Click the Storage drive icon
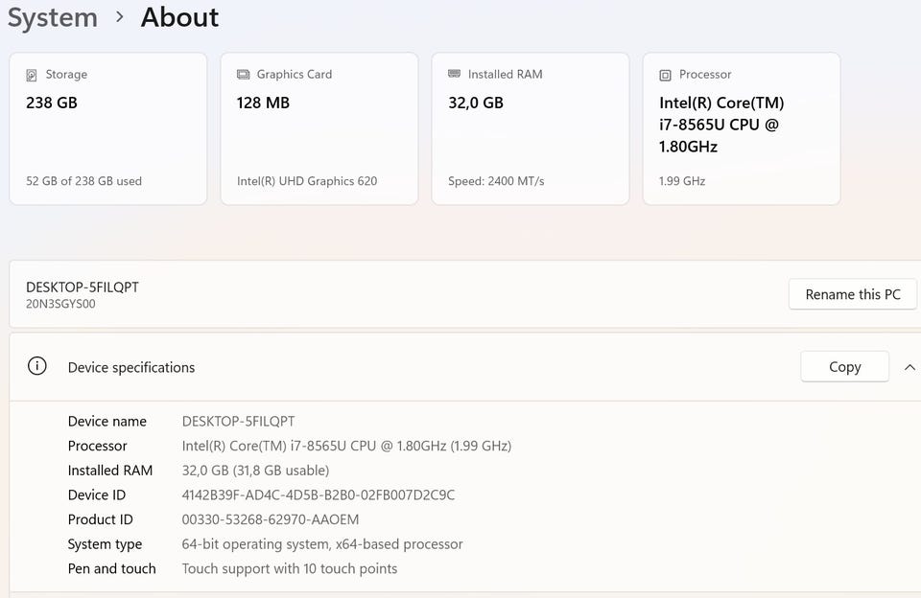Viewport: 921px width, 598px height. point(32,75)
